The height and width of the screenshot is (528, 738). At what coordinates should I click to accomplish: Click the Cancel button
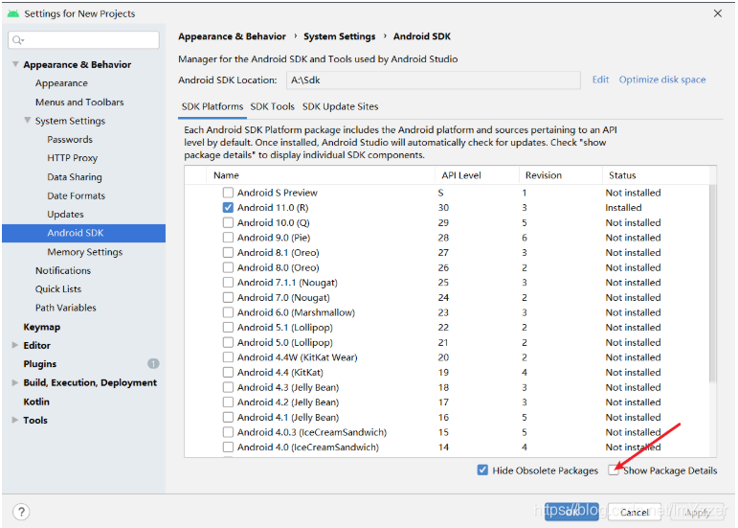[x=635, y=512]
